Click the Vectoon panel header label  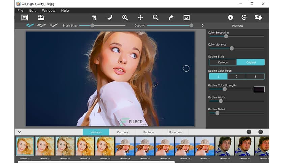237,26
